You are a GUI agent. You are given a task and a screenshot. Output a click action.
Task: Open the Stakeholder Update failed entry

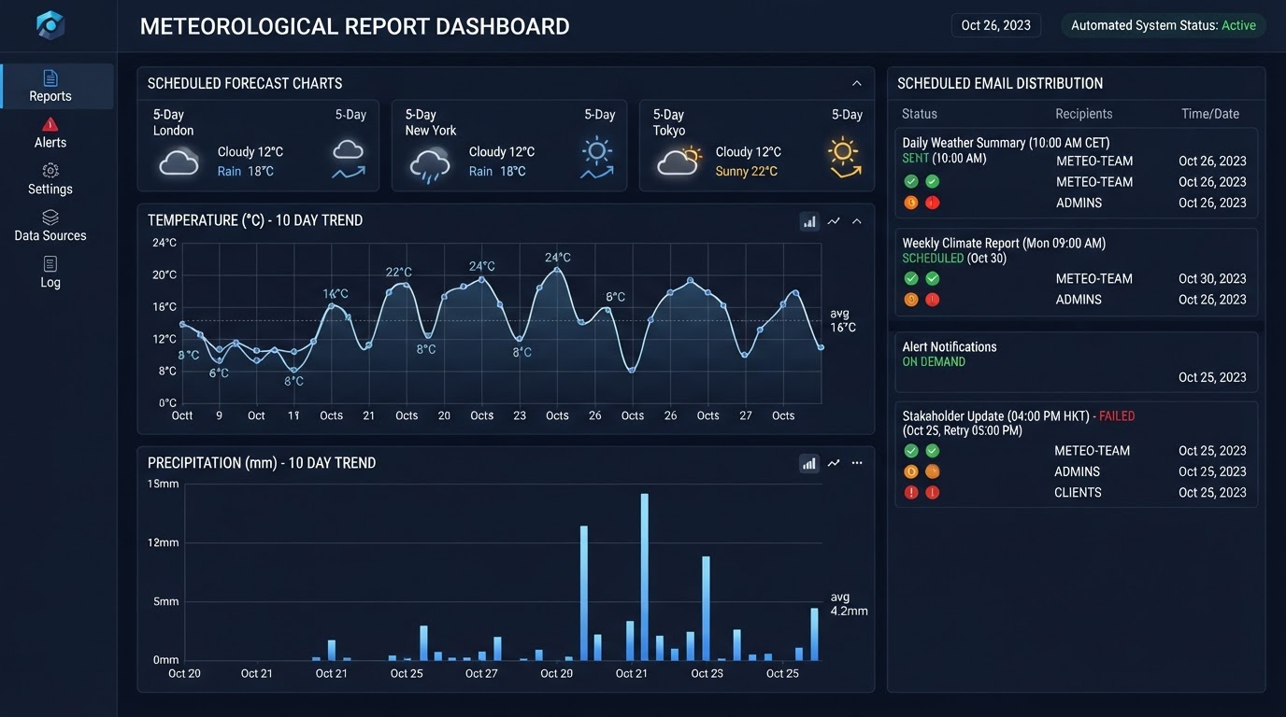click(x=1076, y=455)
